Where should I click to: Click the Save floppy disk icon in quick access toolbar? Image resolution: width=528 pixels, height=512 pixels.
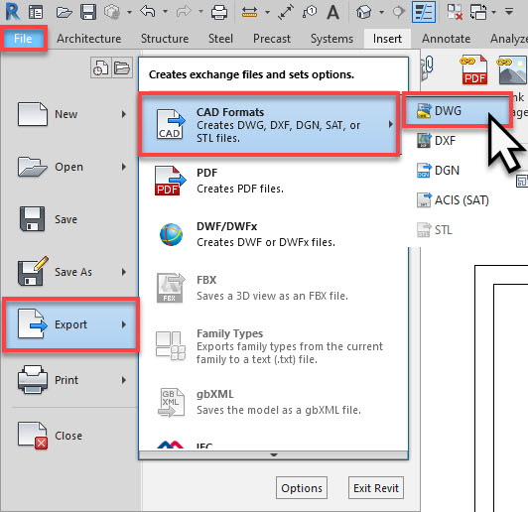click(x=88, y=12)
